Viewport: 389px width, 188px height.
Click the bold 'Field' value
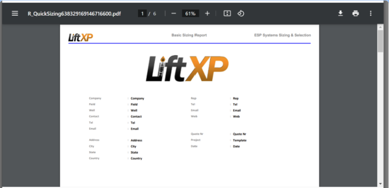coord(134,104)
